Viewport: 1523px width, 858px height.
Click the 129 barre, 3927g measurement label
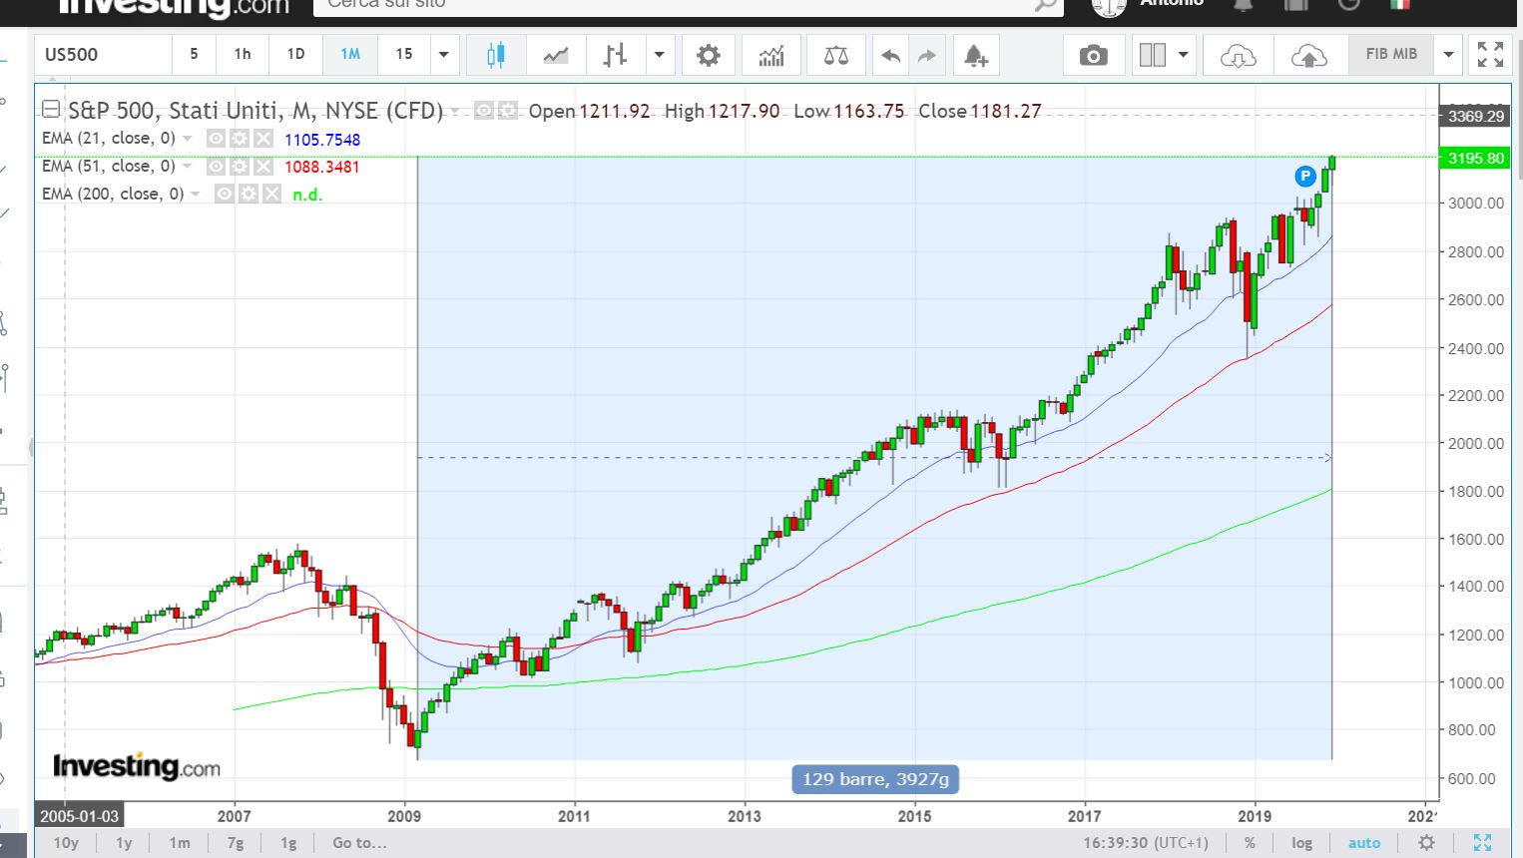(875, 779)
